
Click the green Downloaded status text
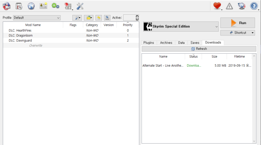tap(194, 66)
